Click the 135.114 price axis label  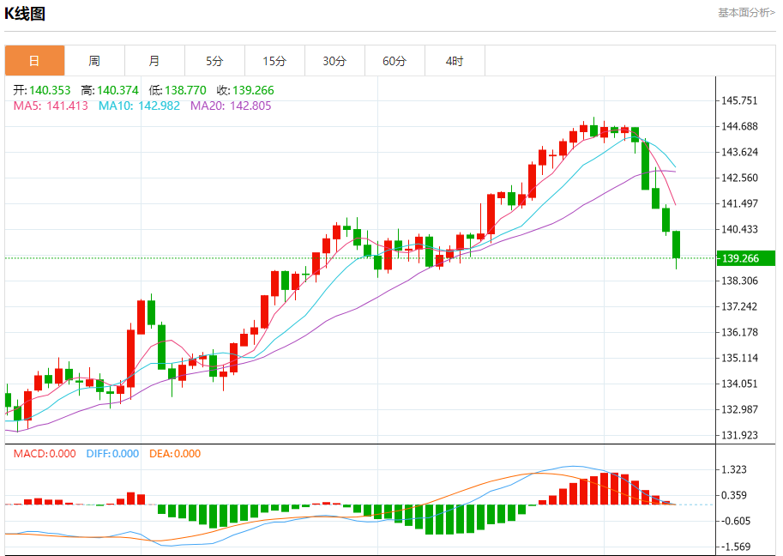[739, 358]
